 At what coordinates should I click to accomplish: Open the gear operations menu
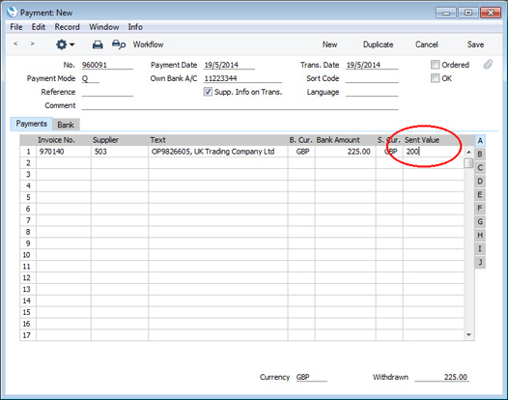click(x=65, y=44)
